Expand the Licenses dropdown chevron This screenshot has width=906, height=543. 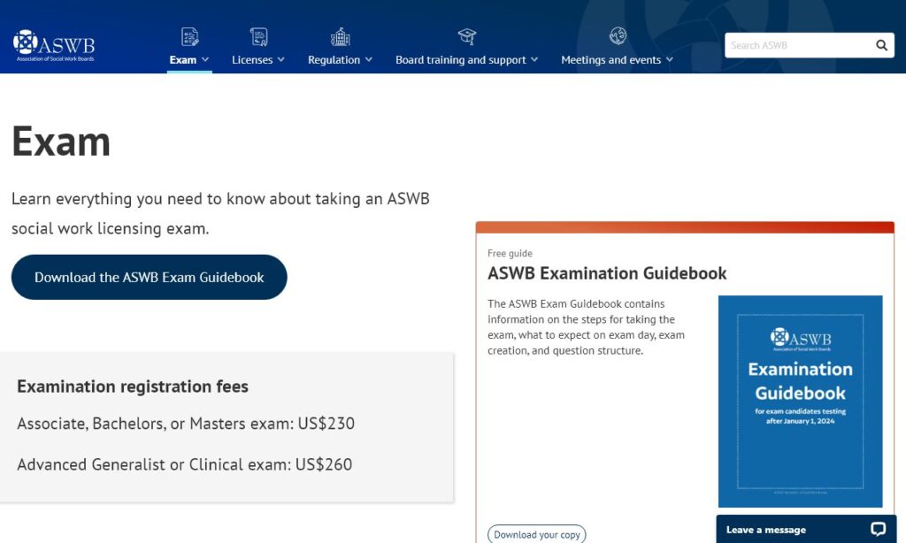pos(280,61)
